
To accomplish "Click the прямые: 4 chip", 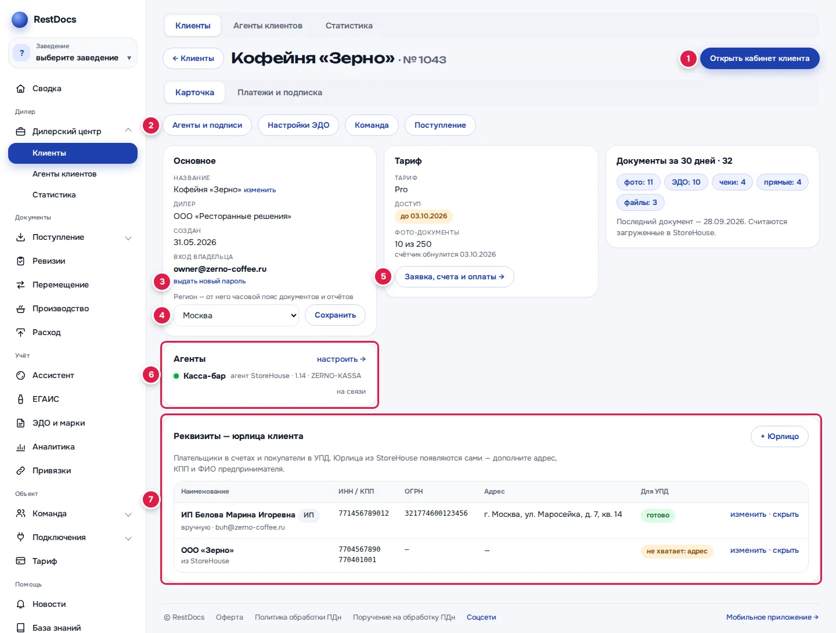I will [783, 182].
